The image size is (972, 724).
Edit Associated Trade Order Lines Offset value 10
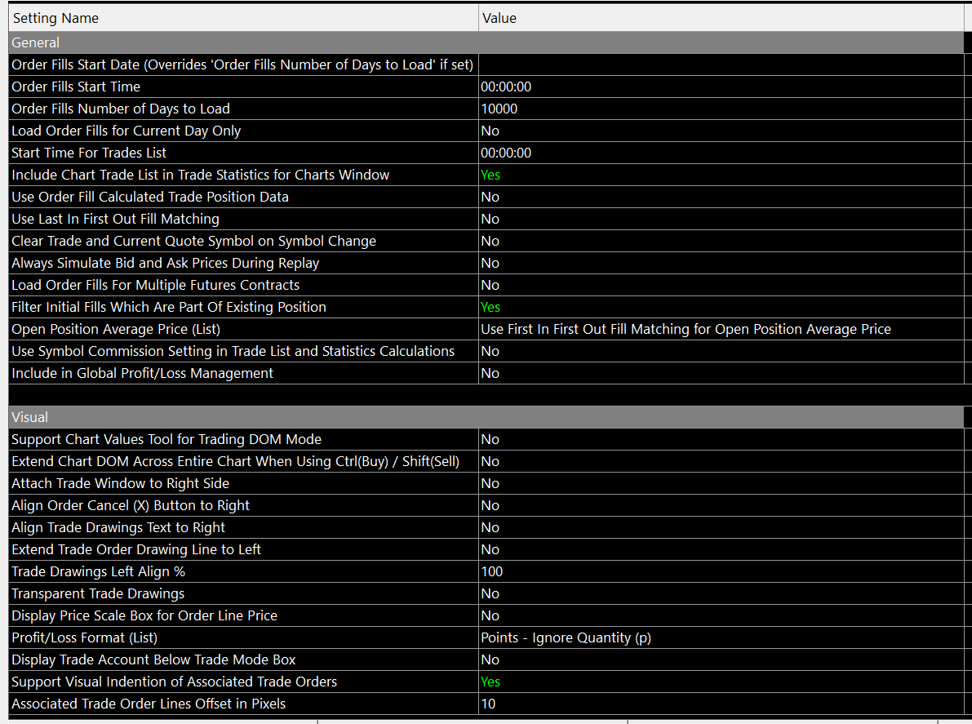click(721, 704)
